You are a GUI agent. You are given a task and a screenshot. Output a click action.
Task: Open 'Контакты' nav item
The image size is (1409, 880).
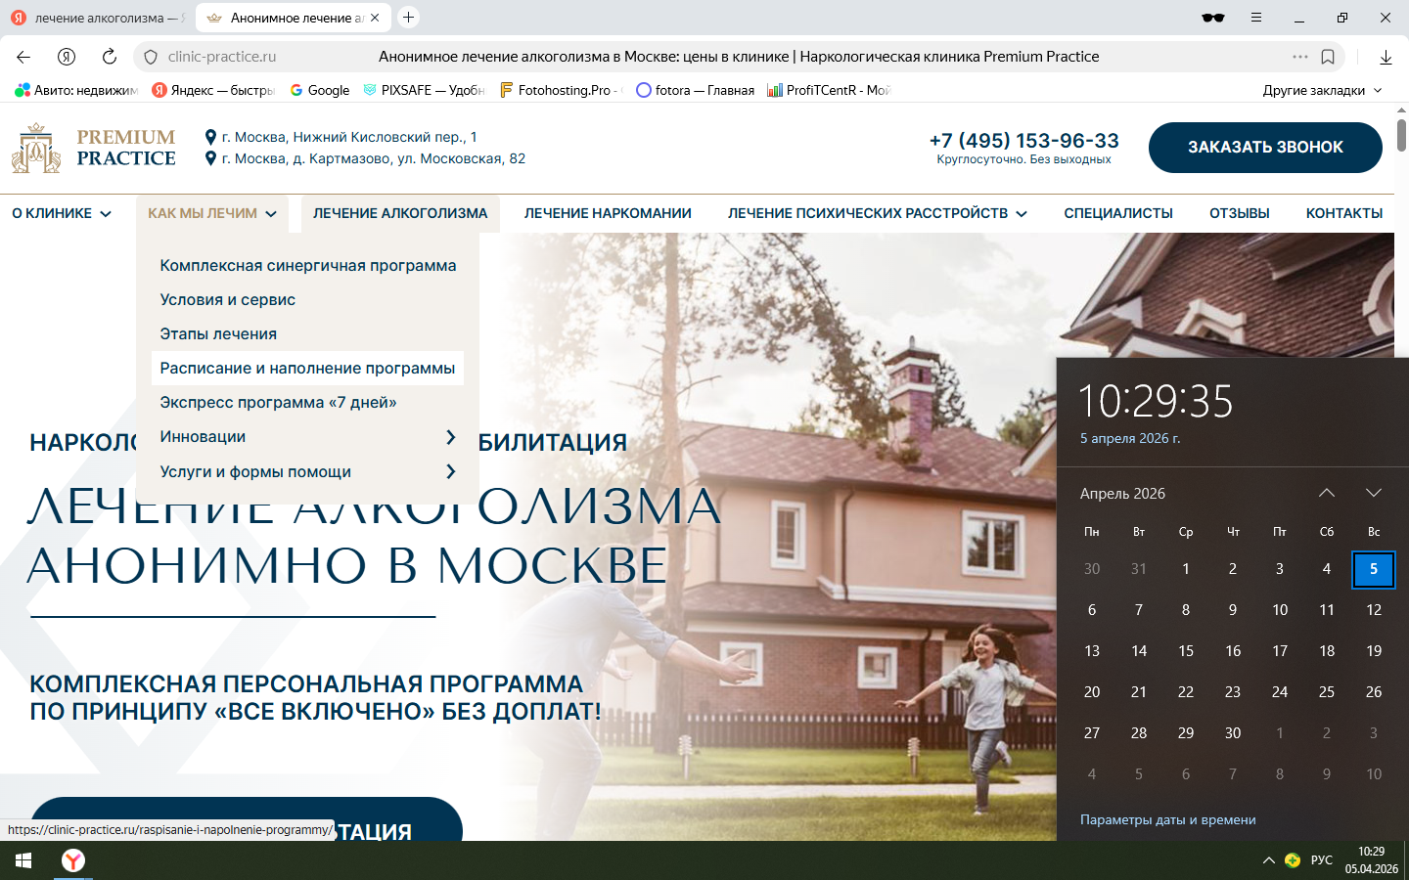click(x=1344, y=213)
